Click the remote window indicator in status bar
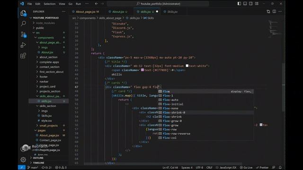The height and width of the screenshot is (170, 303). tap(22, 168)
